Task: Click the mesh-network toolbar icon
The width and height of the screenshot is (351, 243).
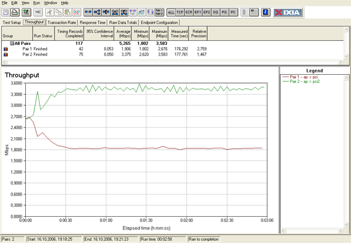Action: (115, 12)
